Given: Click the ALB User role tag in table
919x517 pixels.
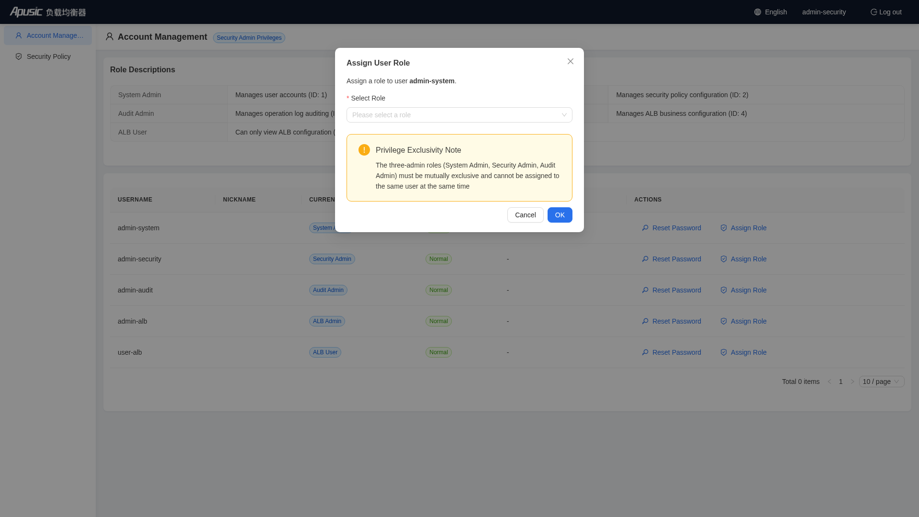Looking at the screenshot, I should [x=325, y=352].
